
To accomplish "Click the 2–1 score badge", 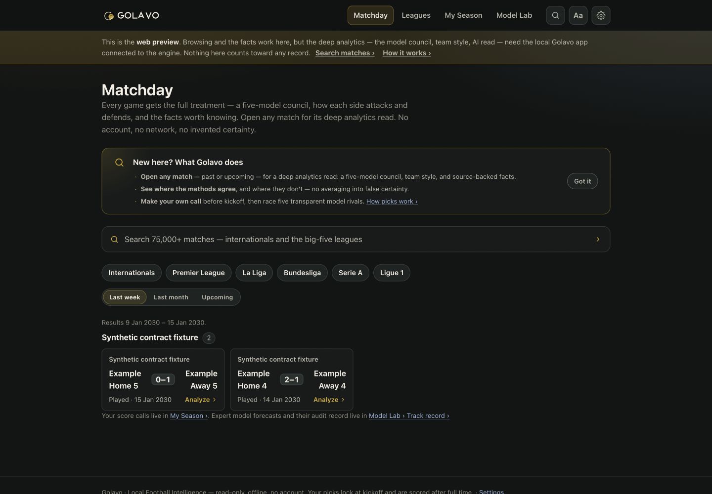I will pos(291,379).
